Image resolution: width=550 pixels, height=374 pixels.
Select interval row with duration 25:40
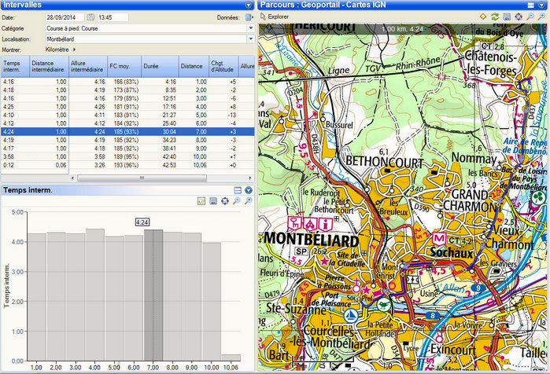[127, 123]
